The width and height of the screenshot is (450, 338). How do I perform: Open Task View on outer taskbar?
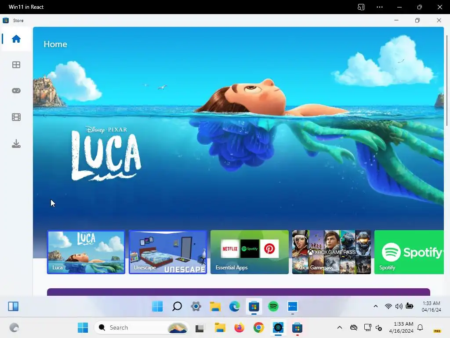(200, 328)
